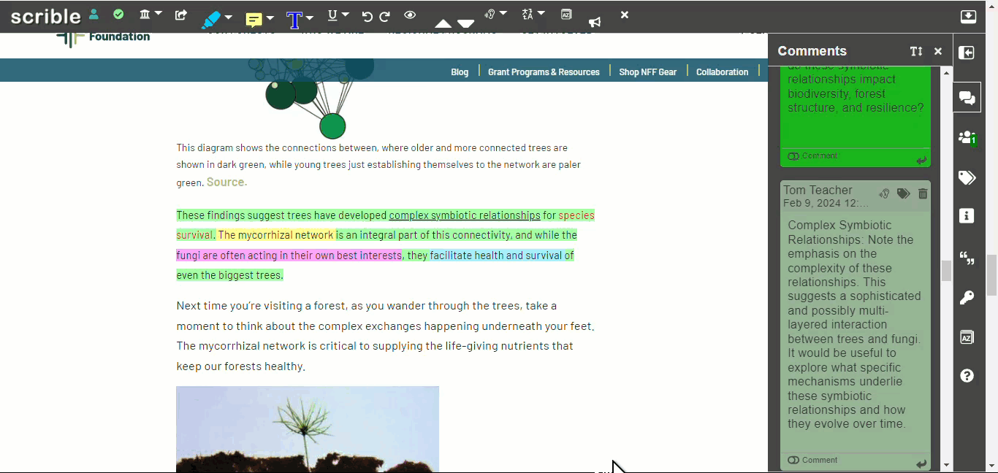Click reply arrow on green note
998x473 pixels.
(921, 160)
